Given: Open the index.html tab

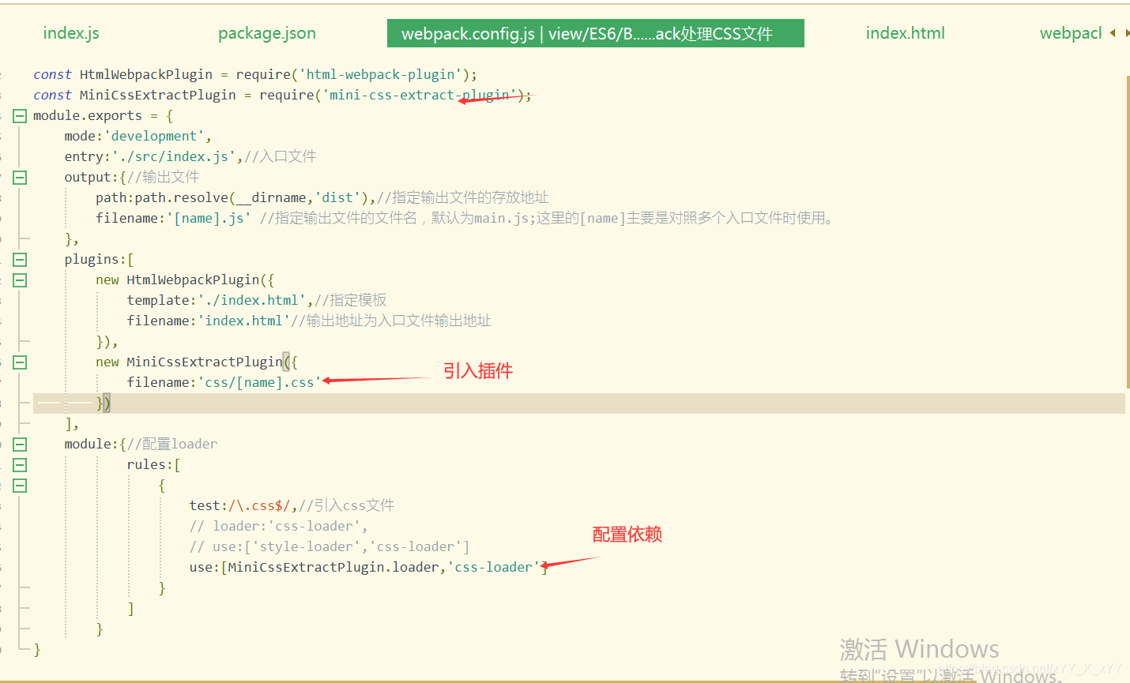Looking at the screenshot, I should tap(905, 33).
